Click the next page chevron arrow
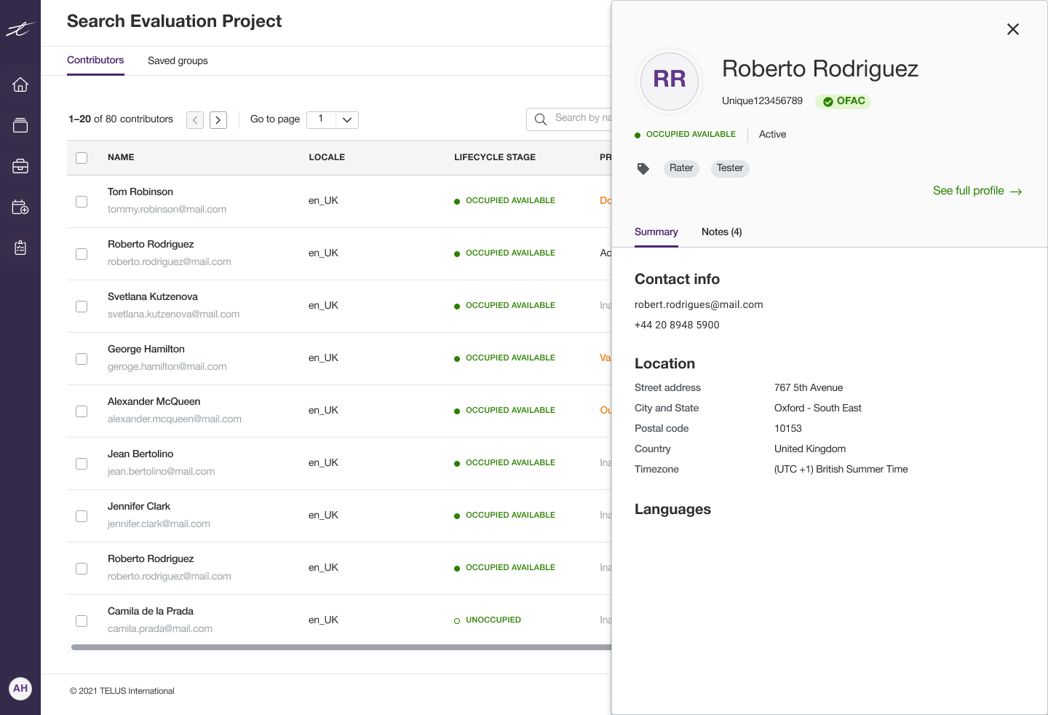The height and width of the screenshot is (715, 1048). (x=218, y=119)
